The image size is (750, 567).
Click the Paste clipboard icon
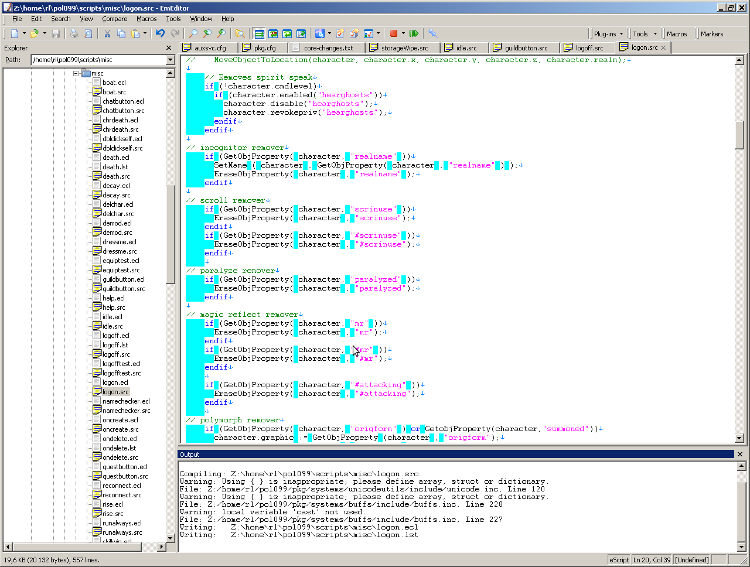[136, 33]
